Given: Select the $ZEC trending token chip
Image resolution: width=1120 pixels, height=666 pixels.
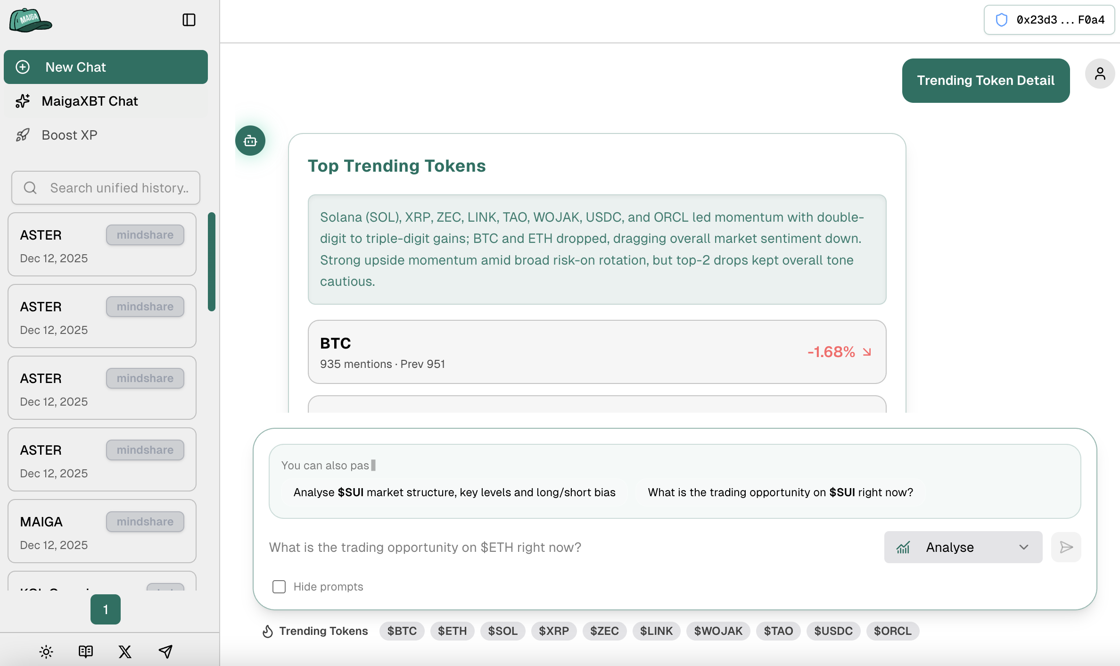Looking at the screenshot, I should click(x=604, y=631).
